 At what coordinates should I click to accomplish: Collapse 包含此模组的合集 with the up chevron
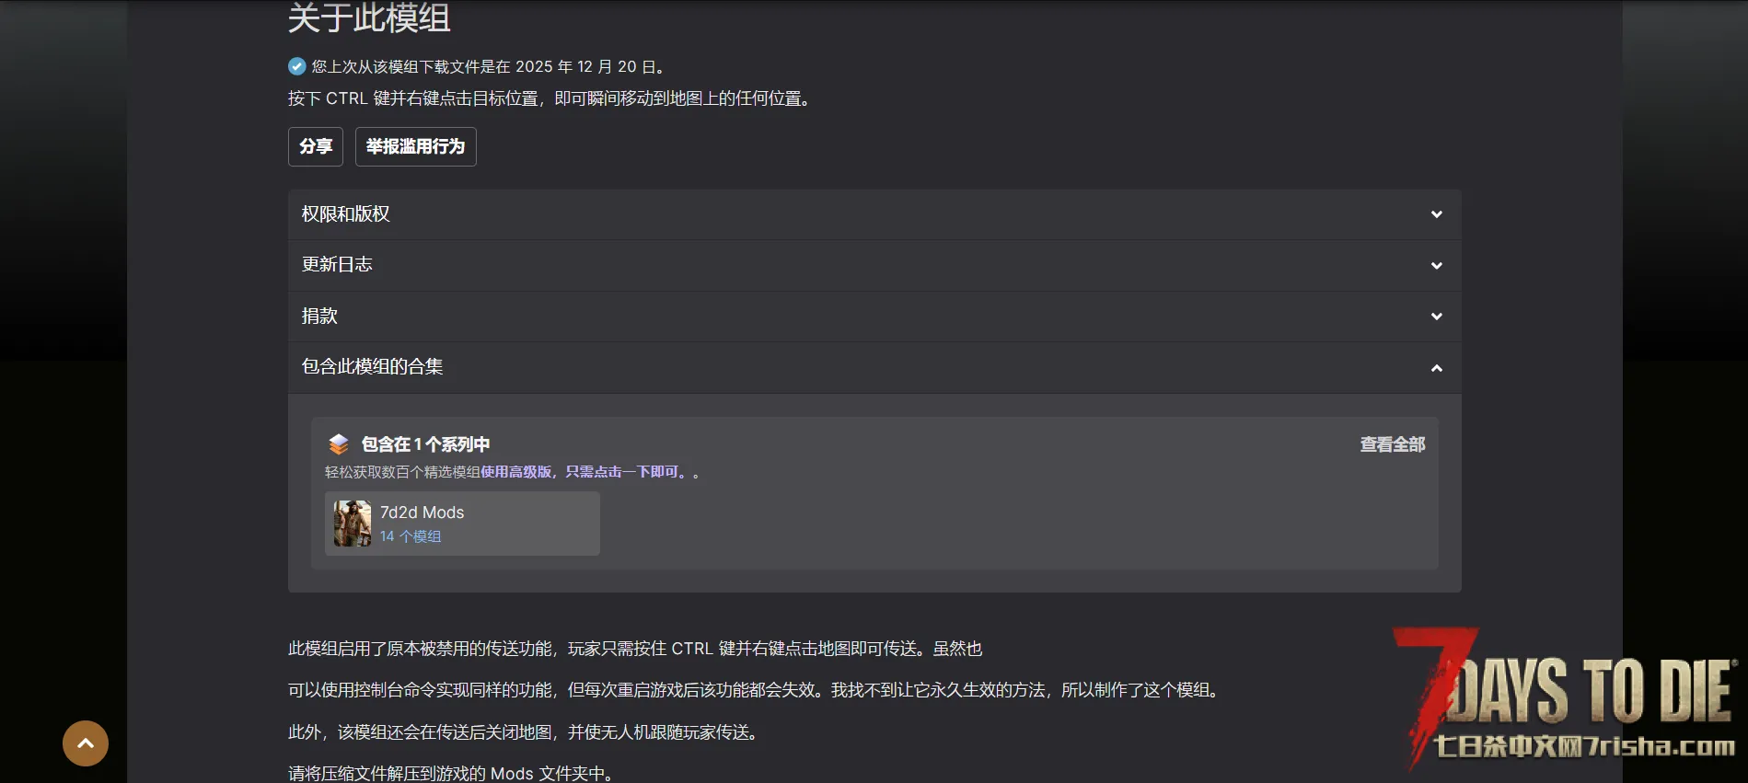pos(1436,368)
